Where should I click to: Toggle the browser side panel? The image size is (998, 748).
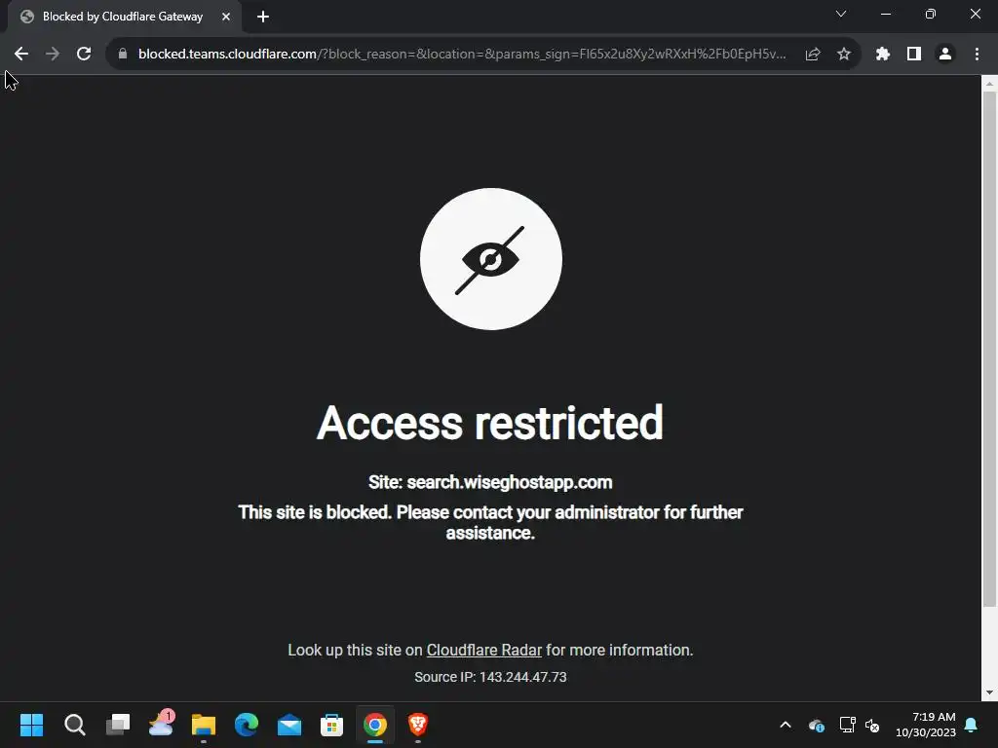(x=914, y=55)
